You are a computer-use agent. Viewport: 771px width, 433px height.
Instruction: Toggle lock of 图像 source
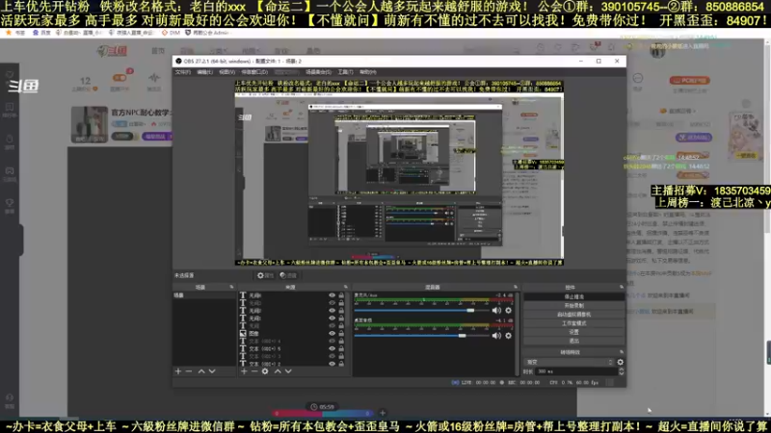tap(341, 333)
